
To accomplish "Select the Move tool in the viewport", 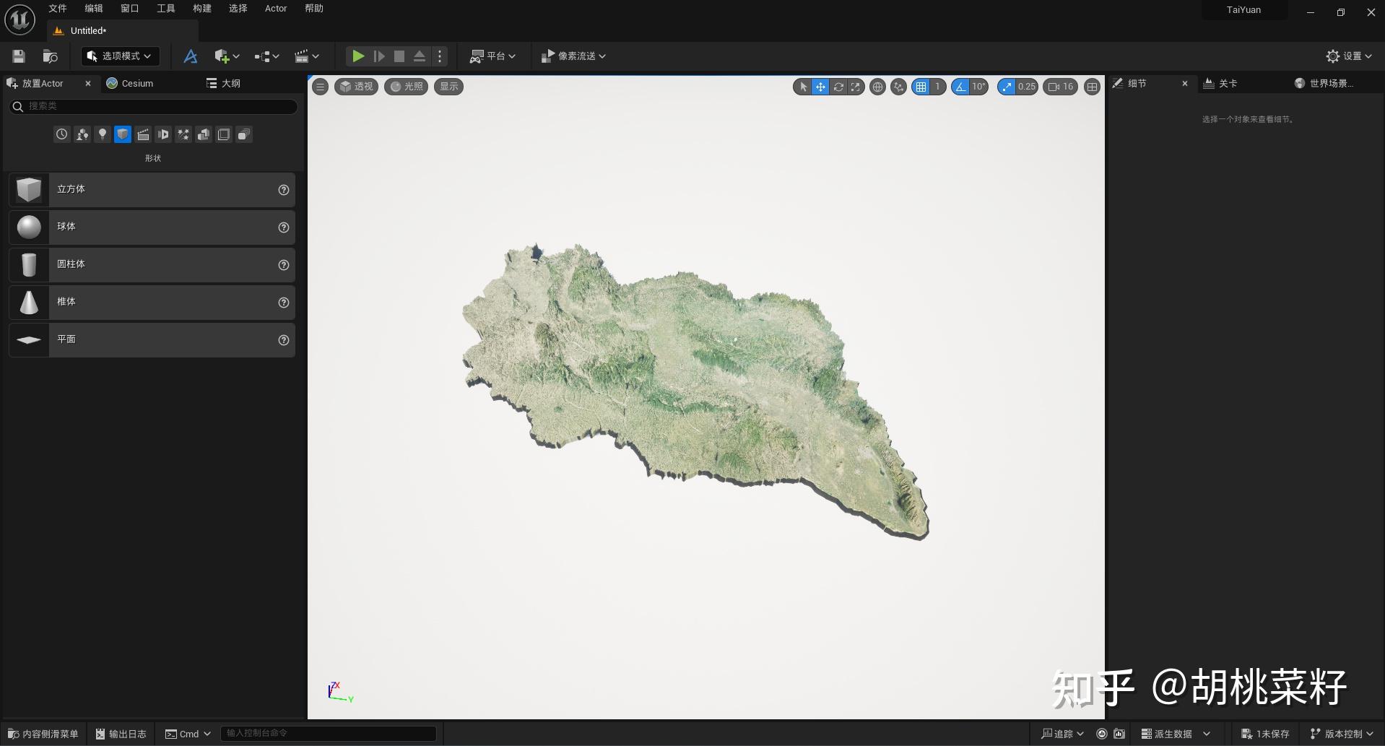I will point(820,87).
